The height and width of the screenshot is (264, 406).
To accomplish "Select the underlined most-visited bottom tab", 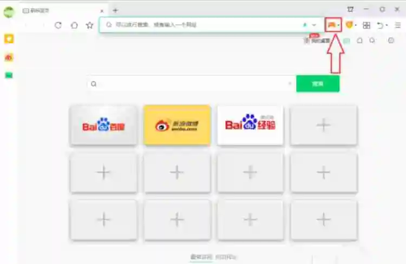I will 201,257.
